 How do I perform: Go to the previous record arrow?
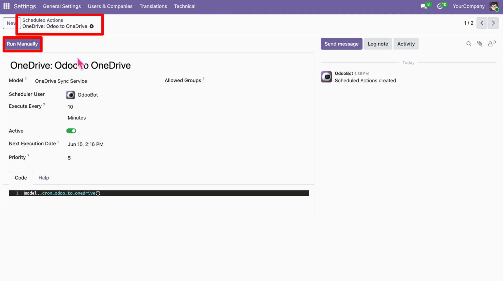pyautogui.click(x=482, y=23)
